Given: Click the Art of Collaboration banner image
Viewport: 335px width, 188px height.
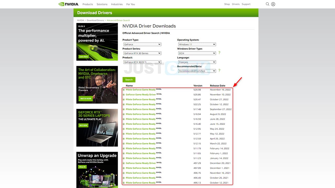Looking at the screenshot, I should [x=97, y=85].
